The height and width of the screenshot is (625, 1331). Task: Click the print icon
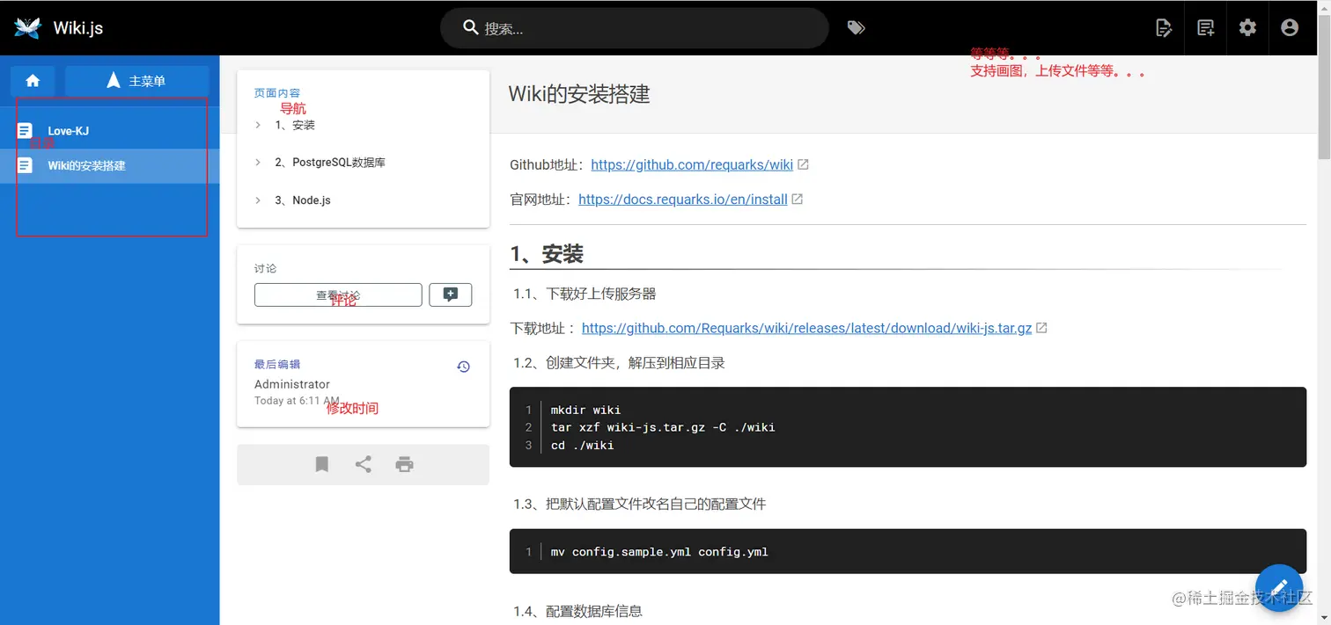[404, 464]
